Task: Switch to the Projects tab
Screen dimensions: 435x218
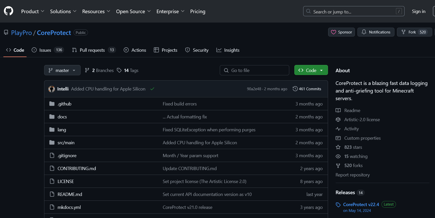Action: click(x=166, y=50)
